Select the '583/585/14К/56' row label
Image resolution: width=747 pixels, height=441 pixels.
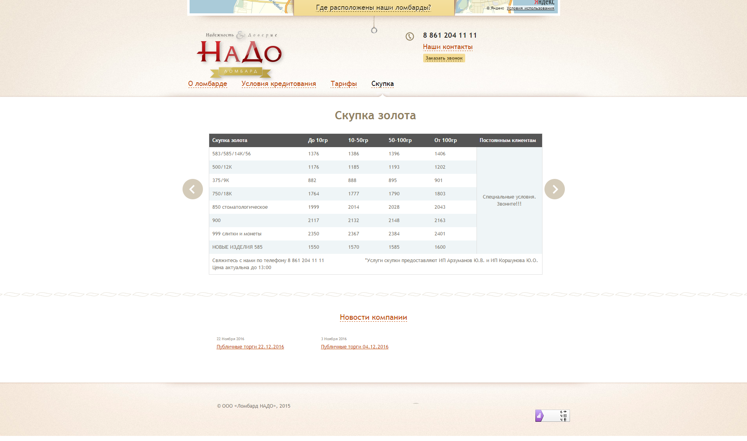pyautogui.click(x=232, y=154)
